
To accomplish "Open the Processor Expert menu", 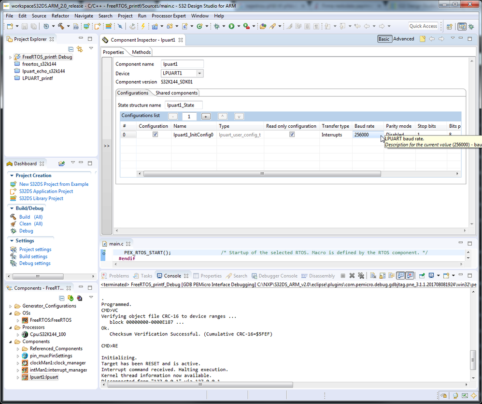I will 169,15.
